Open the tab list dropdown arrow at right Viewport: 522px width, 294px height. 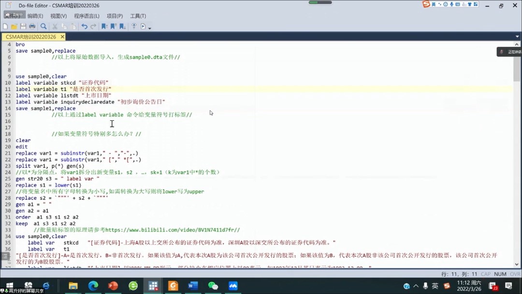(x=517, y=37)
